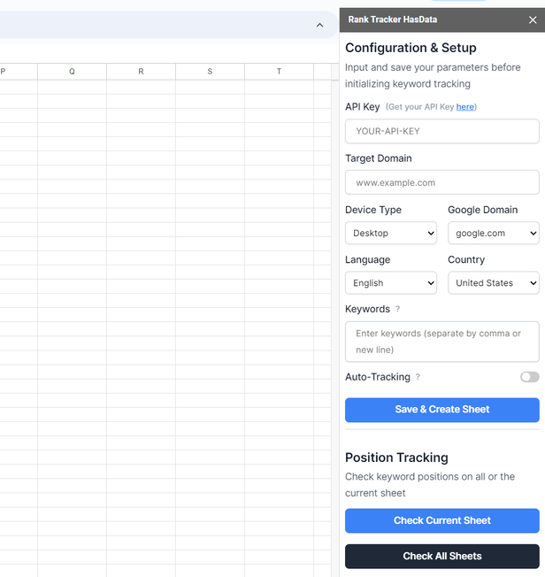Click the Keywords help question mark
The image size is (545, 577).
click(x=397, y=309)
